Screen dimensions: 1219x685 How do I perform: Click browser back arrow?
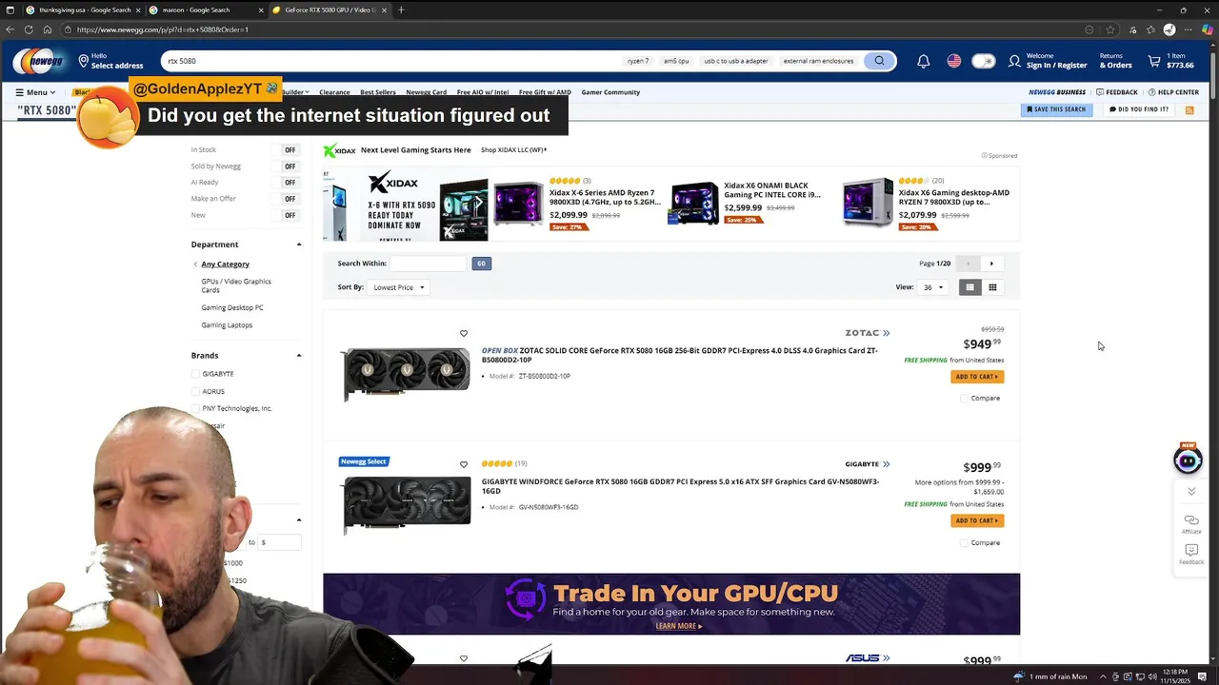pyautogui.click(x=10, y=29)
